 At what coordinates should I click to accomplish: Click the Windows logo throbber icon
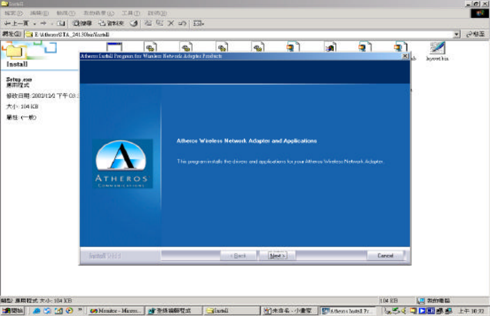479,14
